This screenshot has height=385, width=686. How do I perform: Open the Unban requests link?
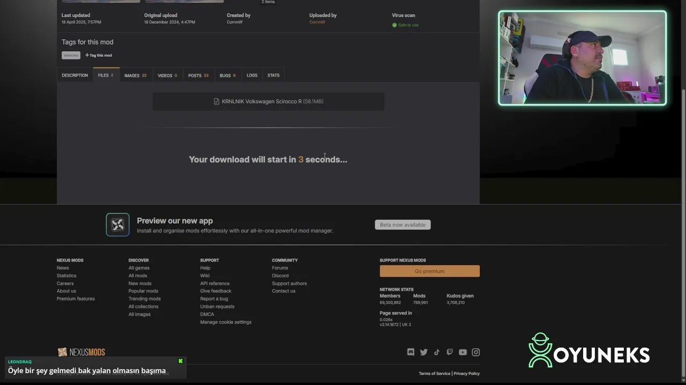point(217,306)
